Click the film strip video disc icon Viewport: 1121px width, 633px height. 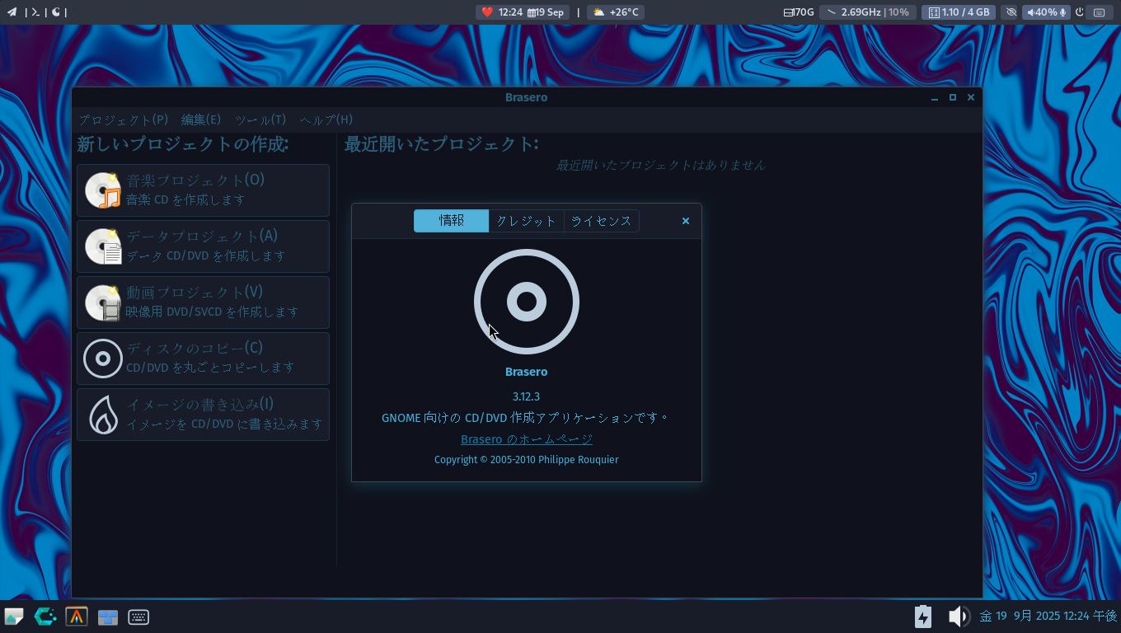click(103, 302)
